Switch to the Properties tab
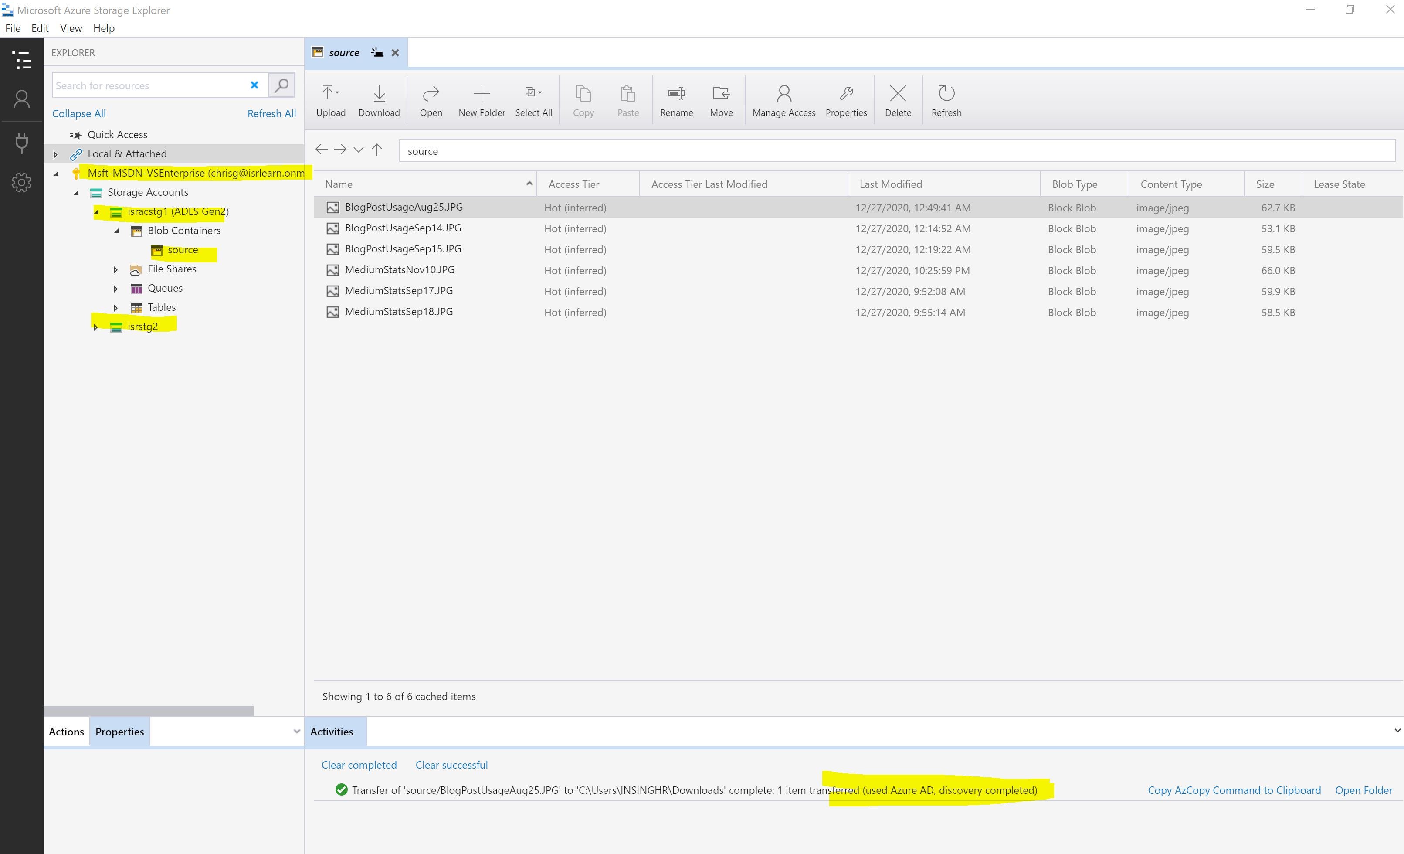This screenshot has width=1404, height=854. [x=120, y=732]
